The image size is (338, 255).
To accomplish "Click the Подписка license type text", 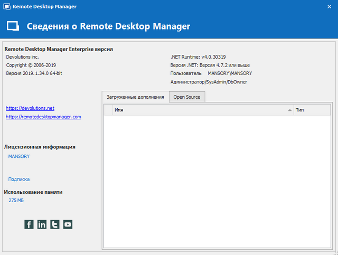I will (x=19, y=179).
